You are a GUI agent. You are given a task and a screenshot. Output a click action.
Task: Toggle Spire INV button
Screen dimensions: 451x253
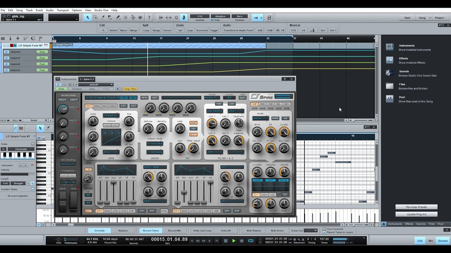pos(193,129)
